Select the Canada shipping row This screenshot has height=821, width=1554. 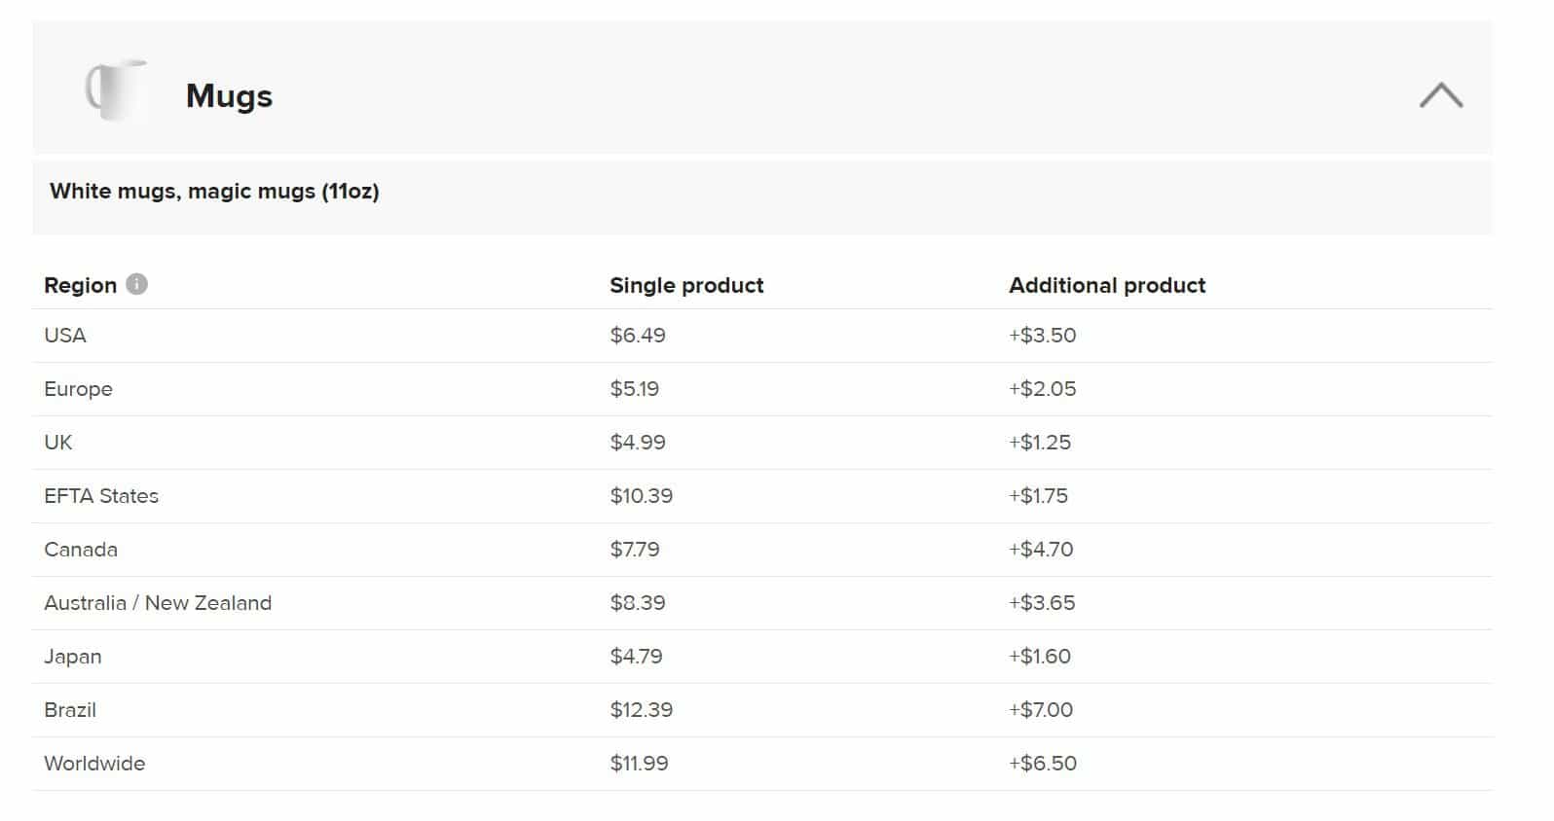click(81, 549)
